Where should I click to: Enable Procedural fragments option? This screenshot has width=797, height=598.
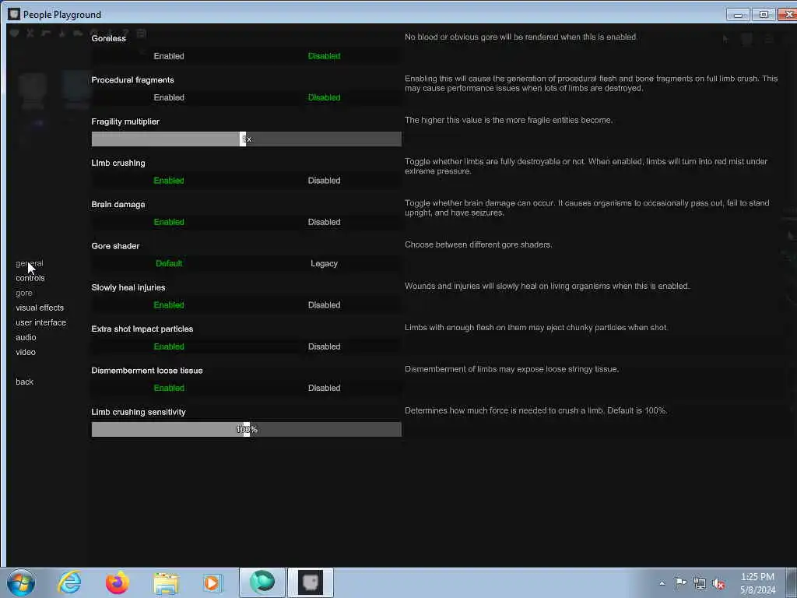[x=169, y=97]
